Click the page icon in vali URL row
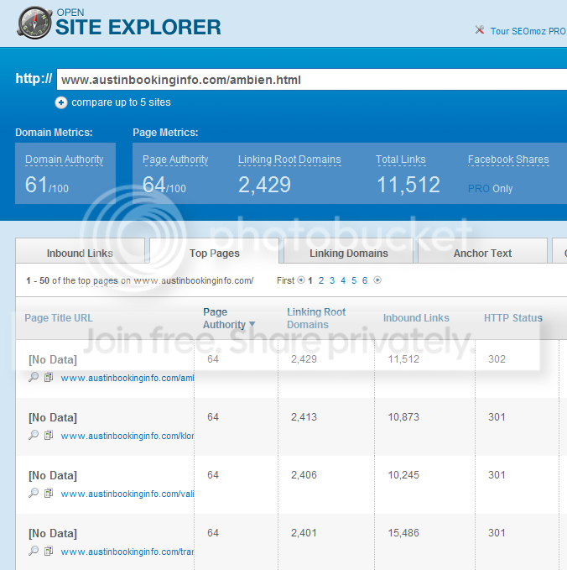567x570 pixels. click(49, 493)
